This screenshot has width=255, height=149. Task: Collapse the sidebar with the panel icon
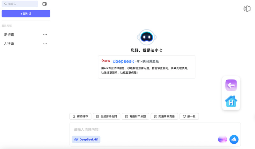(x=45, y=4)
